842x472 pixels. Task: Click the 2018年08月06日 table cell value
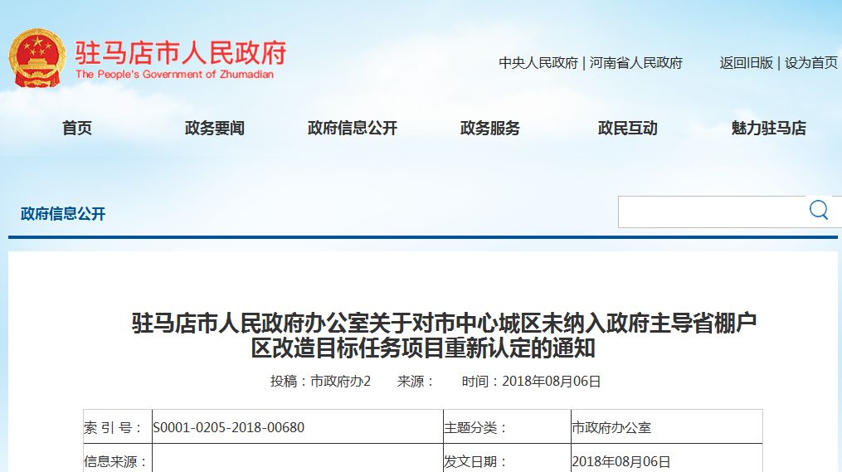[666, 459]
